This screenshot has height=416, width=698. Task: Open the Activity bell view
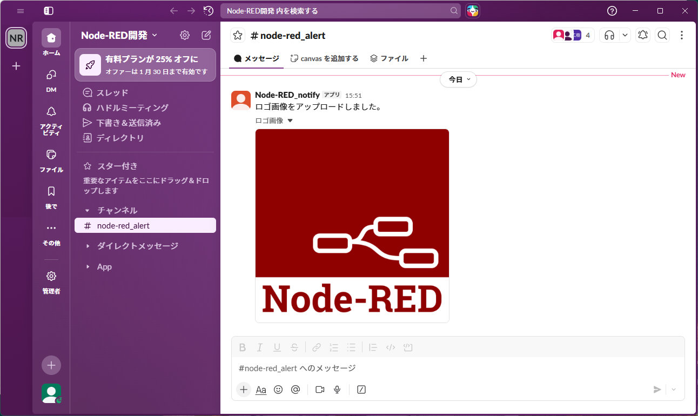click(x=51, y=120)
